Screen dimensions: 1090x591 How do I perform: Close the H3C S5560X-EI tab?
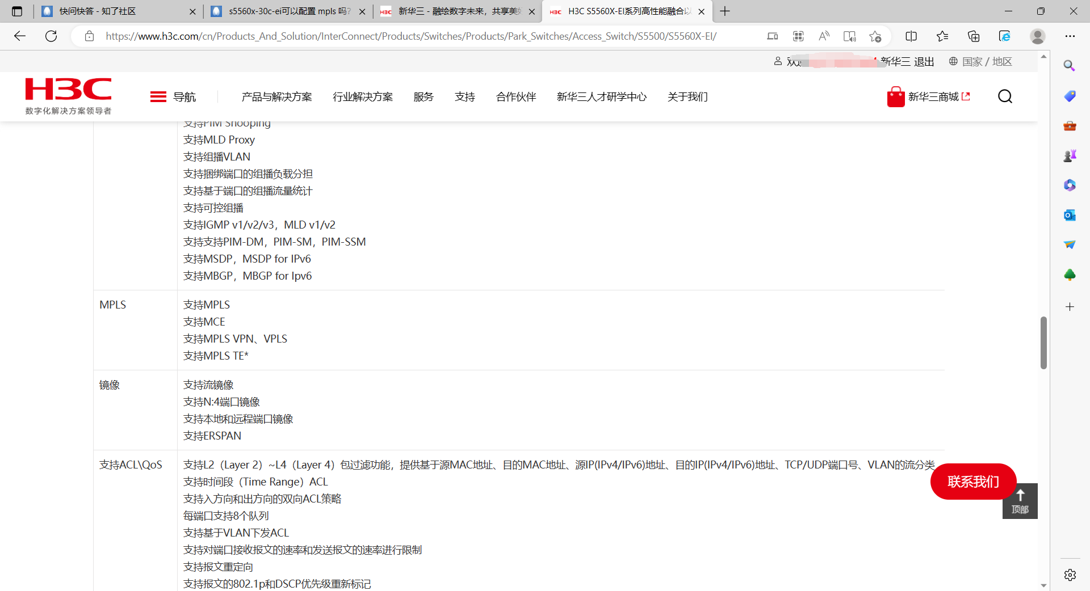(x=702, y=11)
